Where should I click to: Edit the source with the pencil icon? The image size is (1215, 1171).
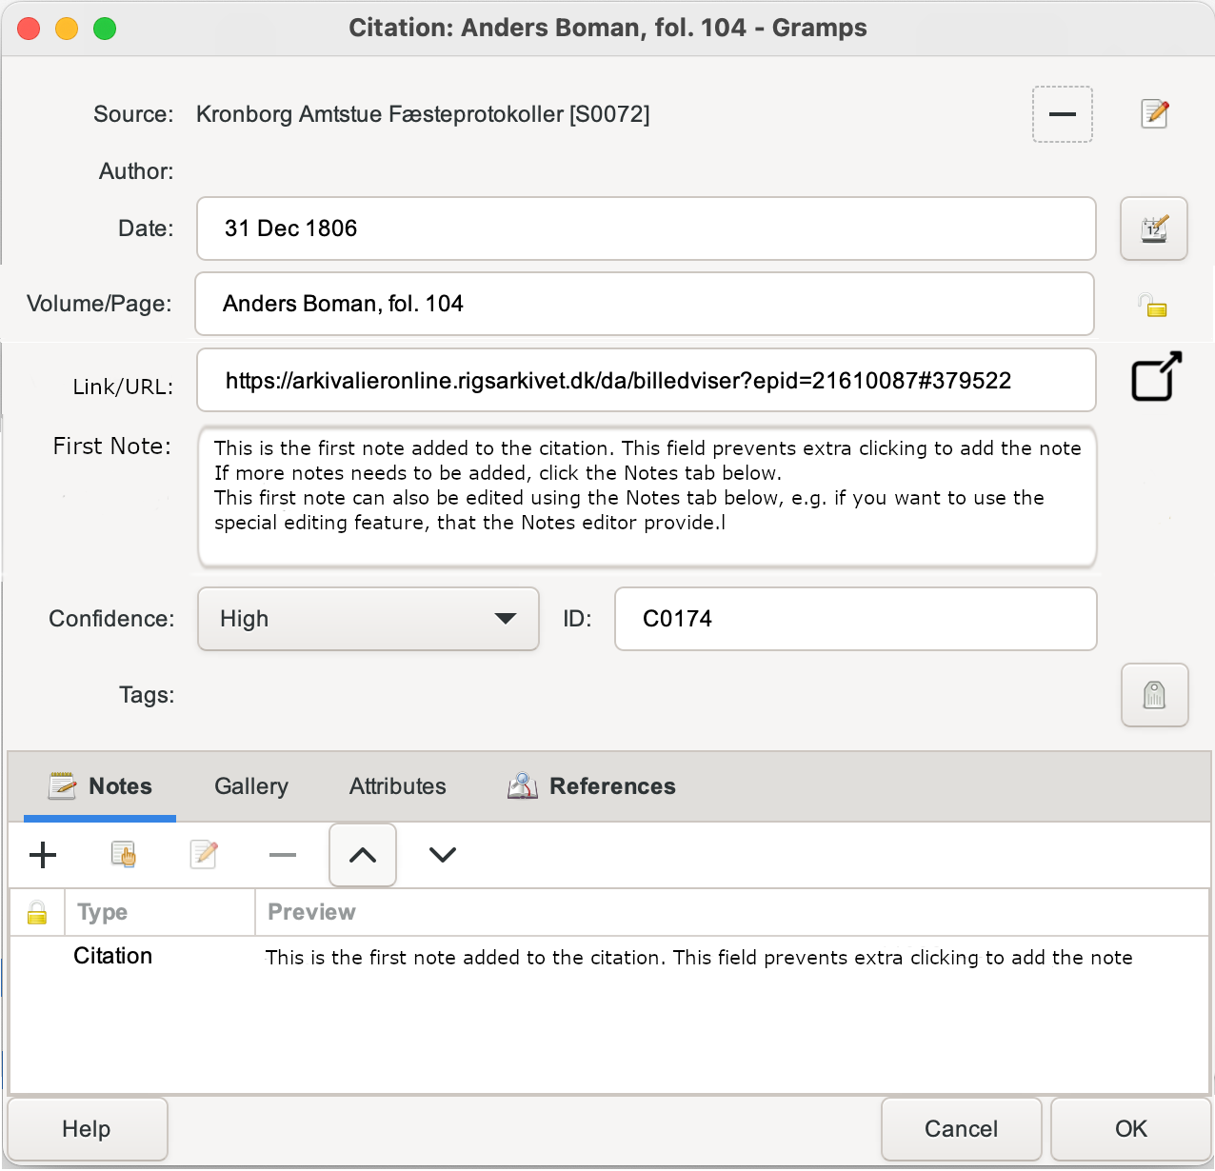(x=1154, y=114)
